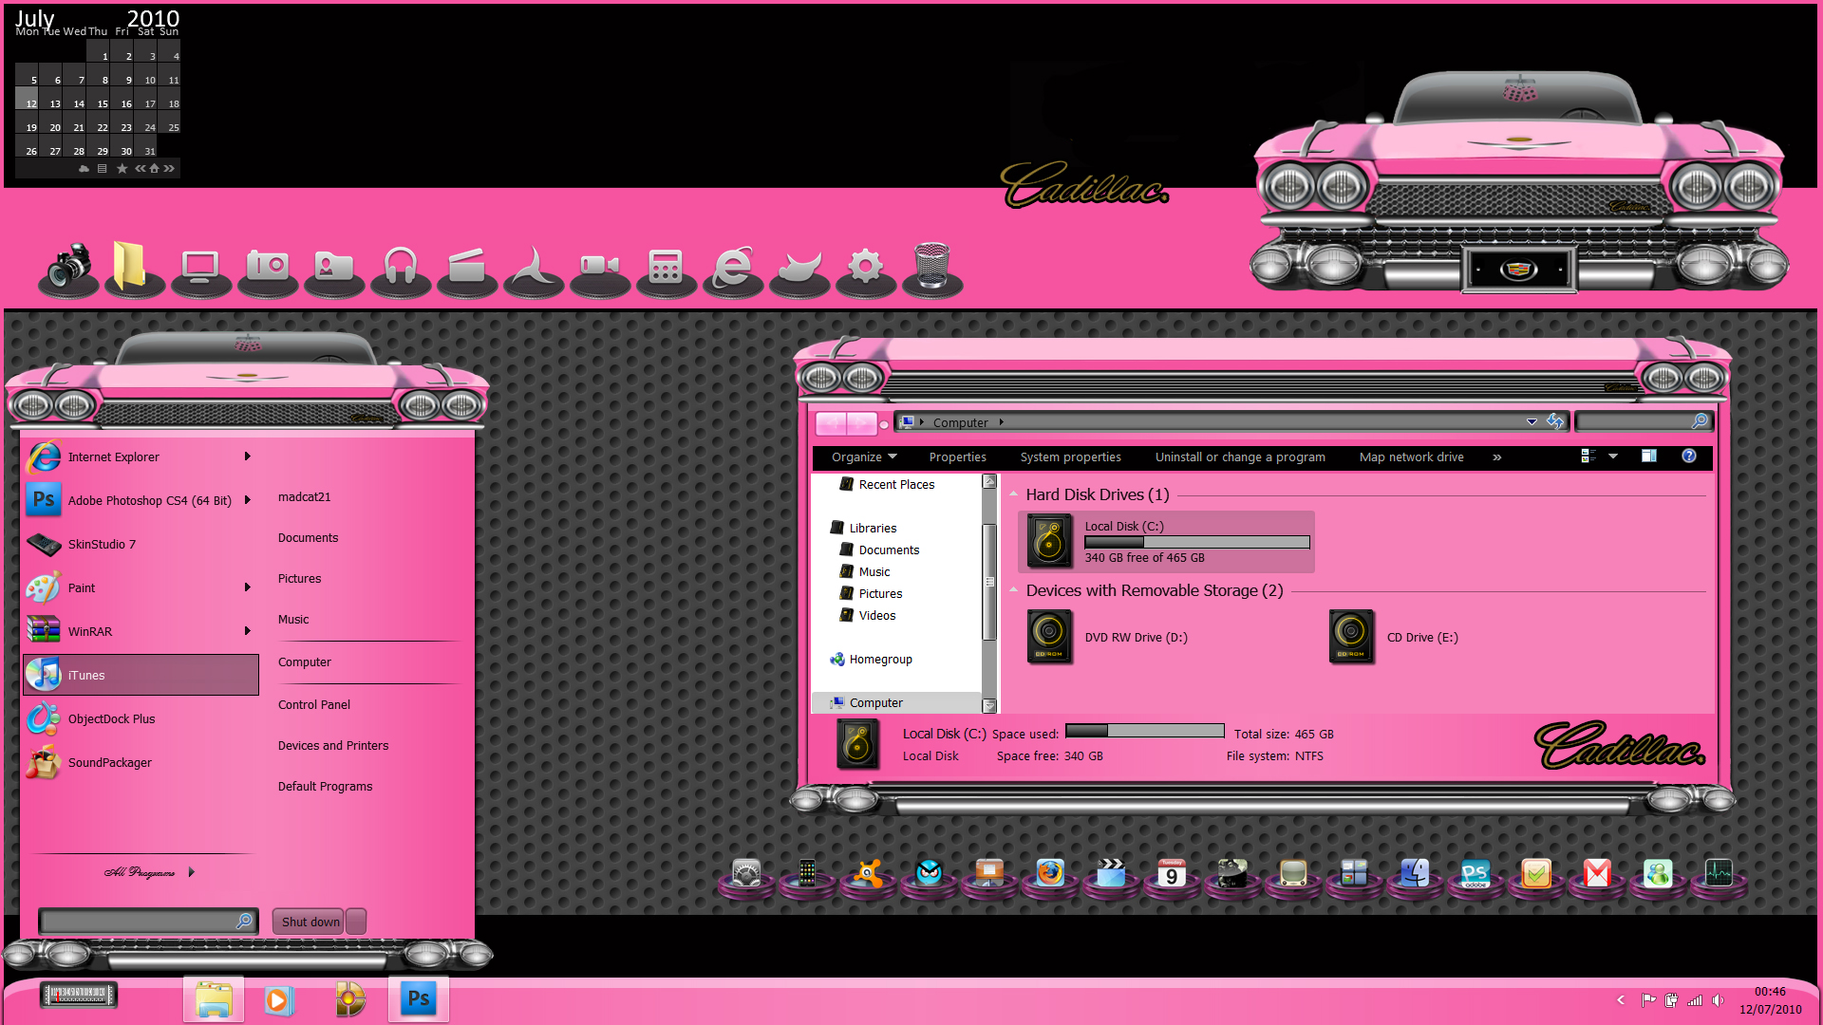Open Control Panel from the Start menu
Viewport: 1823px width, 1025px height.
coord(314,705)
